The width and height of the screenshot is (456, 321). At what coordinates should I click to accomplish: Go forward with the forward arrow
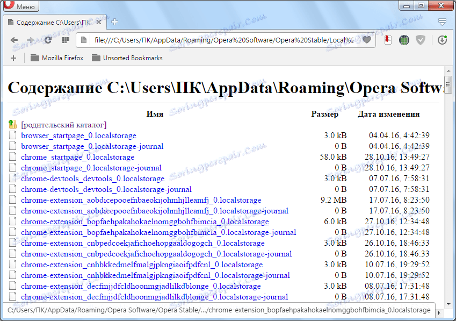(30, 40)
